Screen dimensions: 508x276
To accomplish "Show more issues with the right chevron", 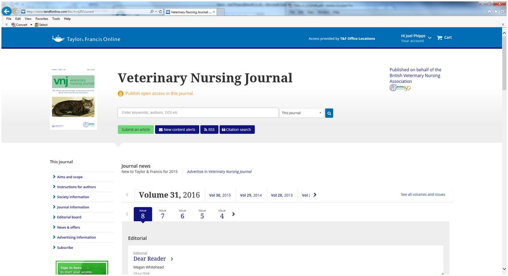I will (x=233, y=214).
